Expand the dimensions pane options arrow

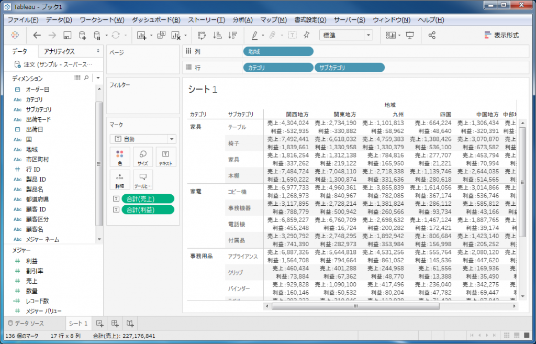pyautogui.click(x=97, y=77)
